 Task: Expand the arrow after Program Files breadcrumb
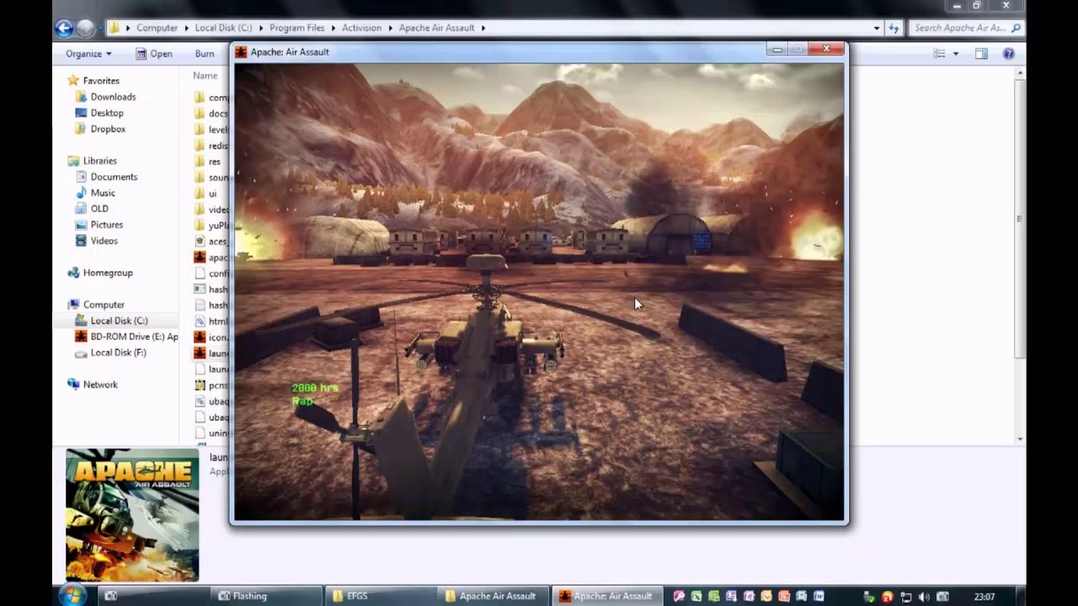(x=334, y=28)
